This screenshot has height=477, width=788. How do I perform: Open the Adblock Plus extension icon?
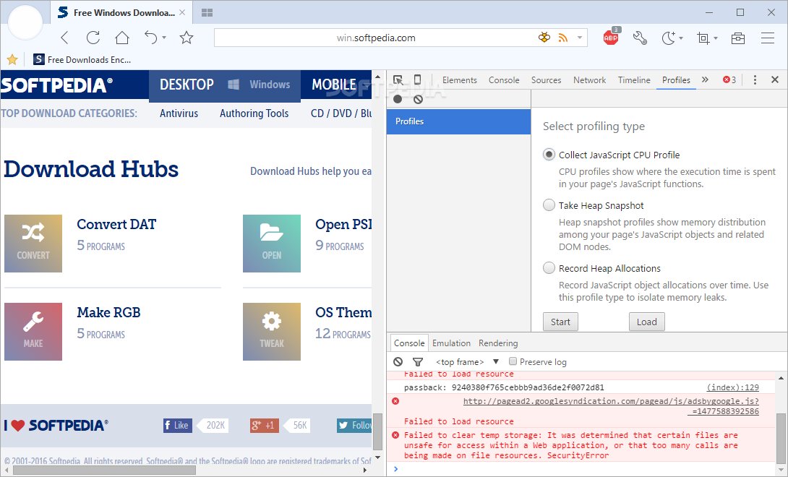point(611,37)
